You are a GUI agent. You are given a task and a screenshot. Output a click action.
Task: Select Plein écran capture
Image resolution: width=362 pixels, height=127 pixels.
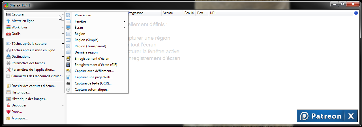[x=96, y=15]
